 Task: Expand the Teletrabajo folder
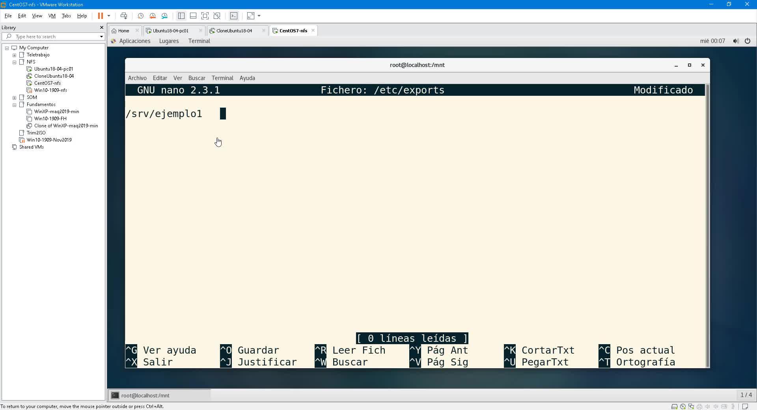click(x=14, y=55)
